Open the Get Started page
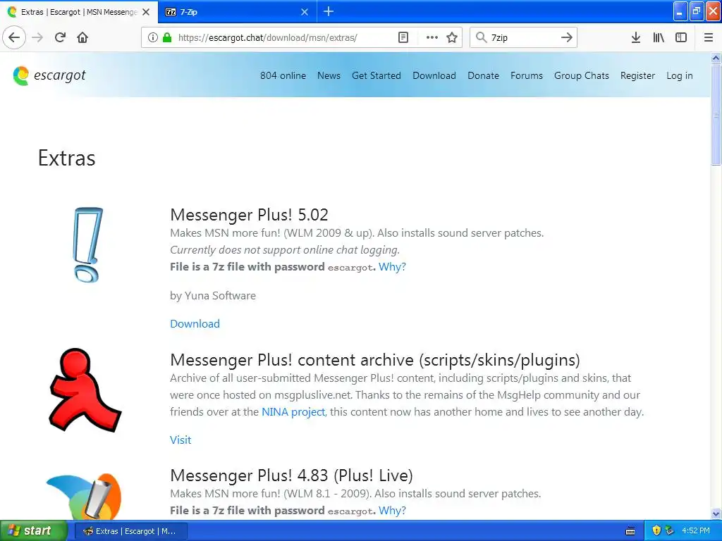The width and height of the screenshot is (722, 541). point(377,75)
